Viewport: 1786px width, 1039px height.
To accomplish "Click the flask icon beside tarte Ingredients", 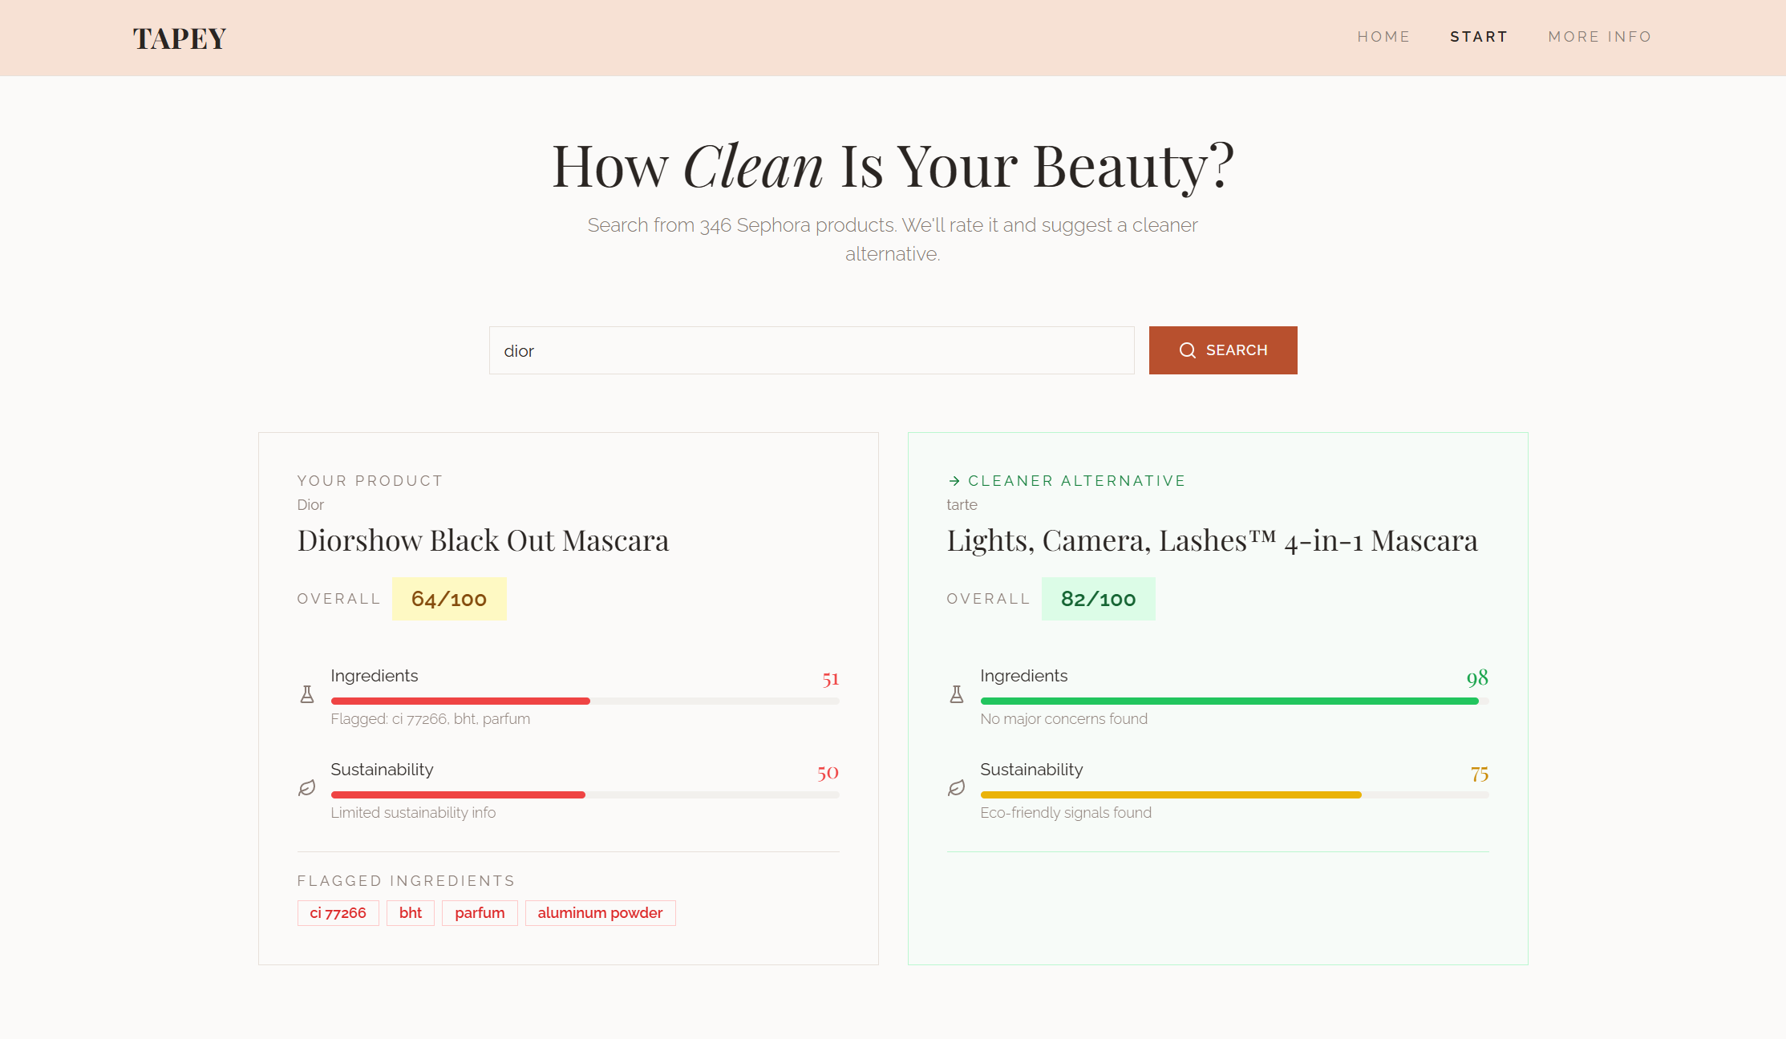I will pos(957,694).
